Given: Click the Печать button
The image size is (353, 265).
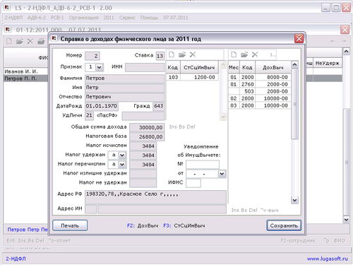Looking at the screenshot, I should [70, 225].
